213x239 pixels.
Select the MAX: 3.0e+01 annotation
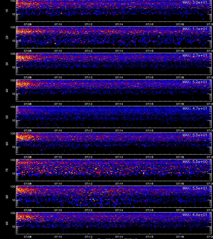click(195, 2)
